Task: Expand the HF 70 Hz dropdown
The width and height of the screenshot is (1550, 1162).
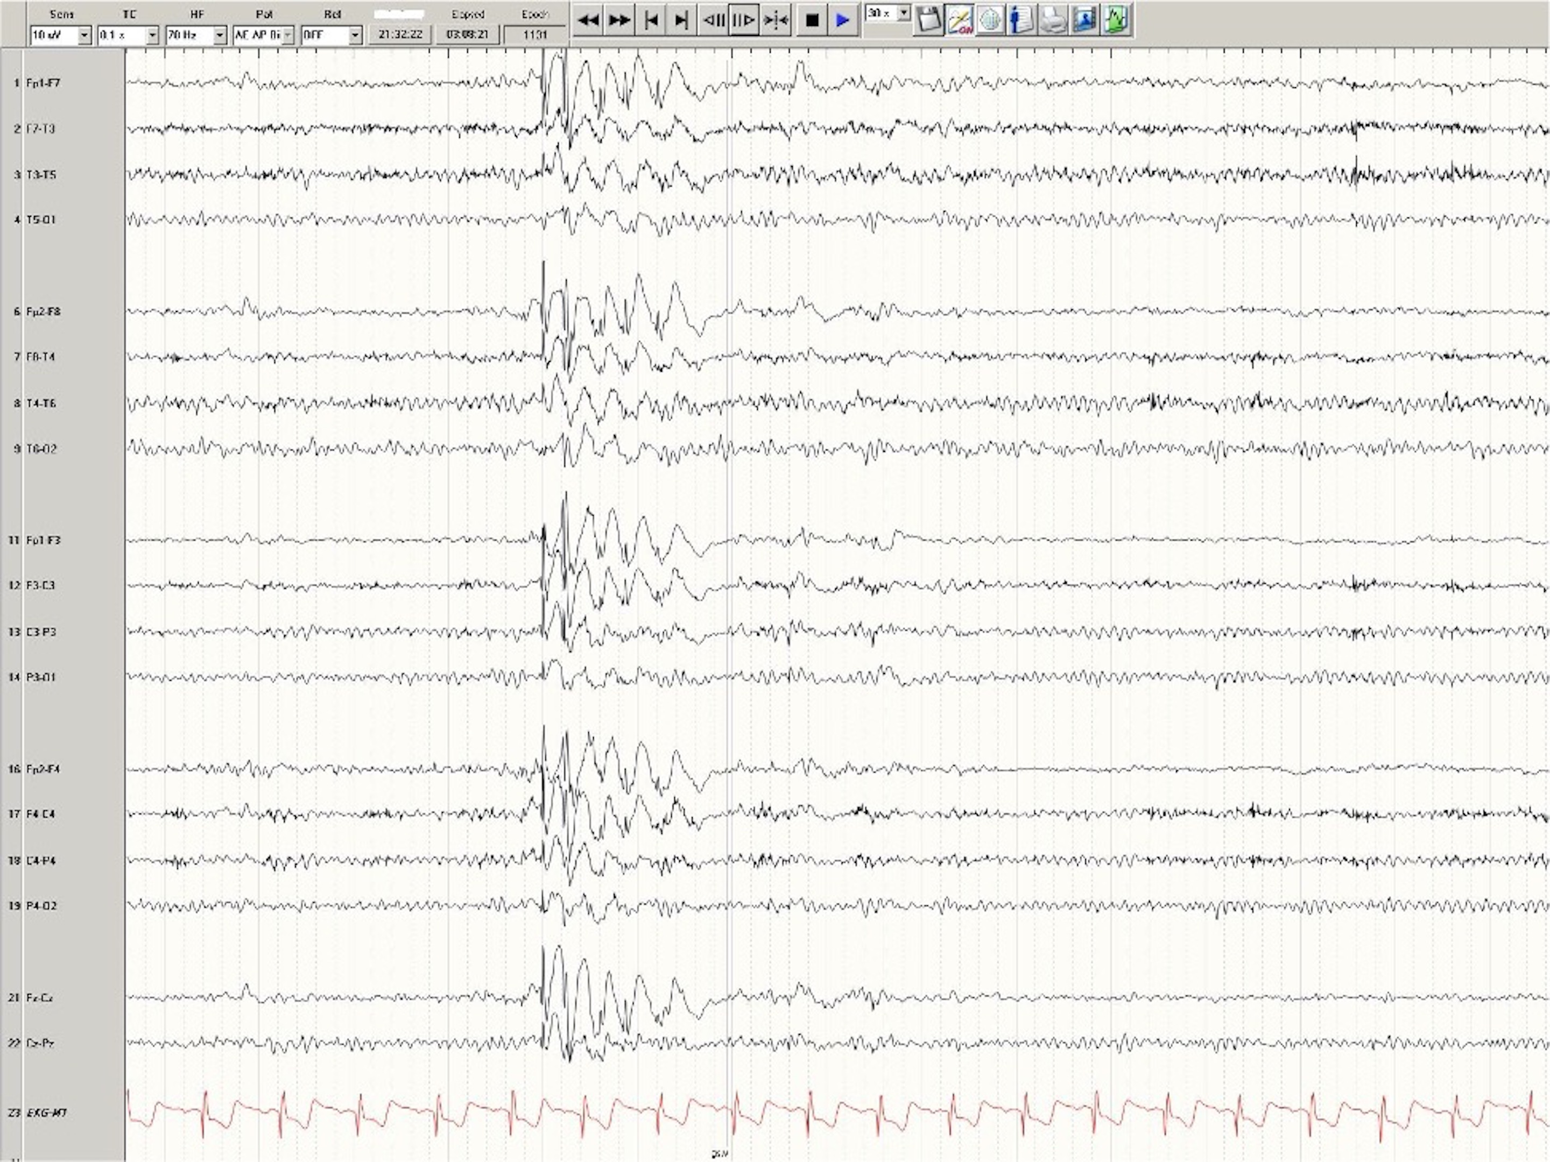Action: tap(220, 35)
